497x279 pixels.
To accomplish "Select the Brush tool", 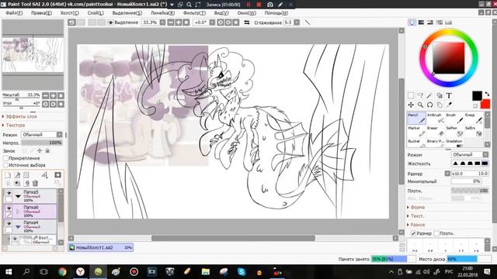I will 454,119.
